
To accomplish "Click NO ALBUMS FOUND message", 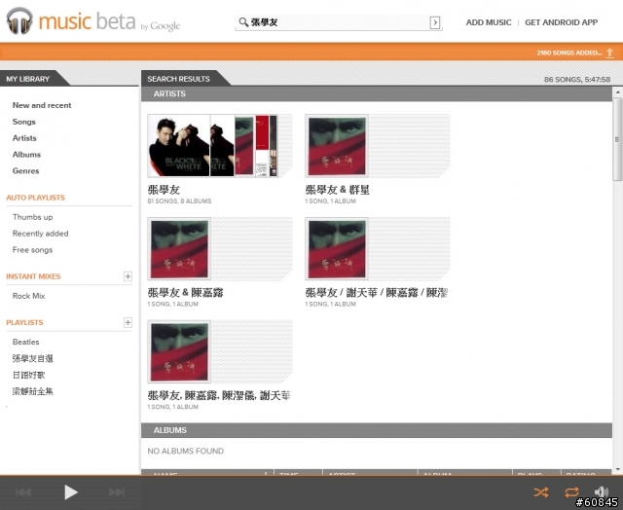I will (x=186, y=451).
